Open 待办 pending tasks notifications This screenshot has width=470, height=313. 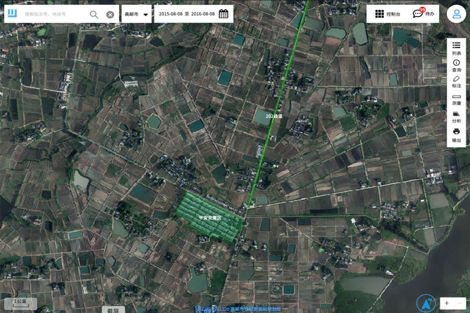tap(424, 14)
